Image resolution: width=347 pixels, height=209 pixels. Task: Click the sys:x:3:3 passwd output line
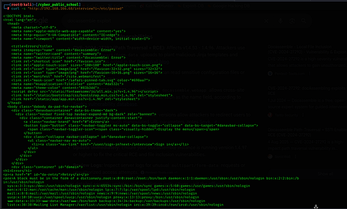pyautogui.click(x=128, y=186)
